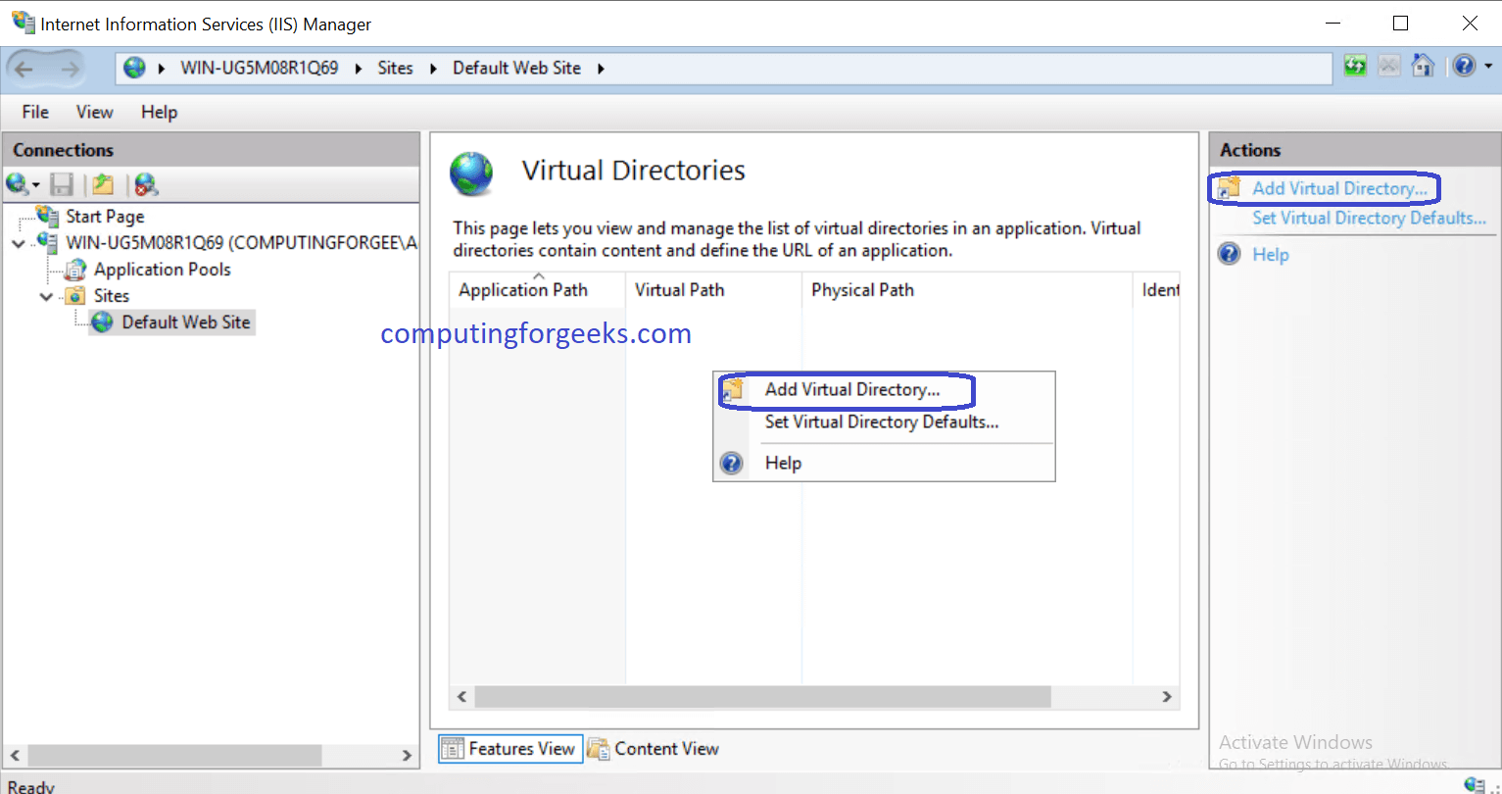The width and height of the screenshot is (1502, 794).
Task: Click the Up One Level folder icon
Action: coord(103,184)
